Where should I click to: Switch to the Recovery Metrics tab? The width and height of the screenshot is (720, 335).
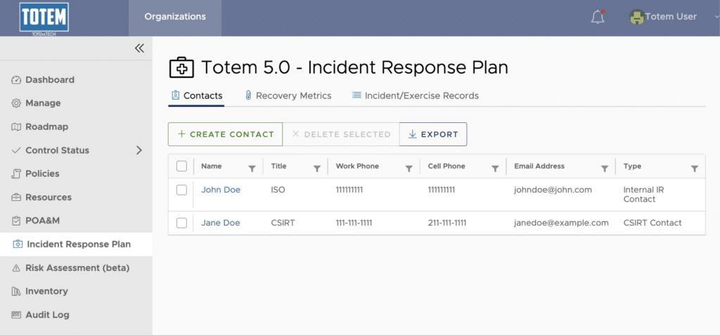tap(288, 96)
